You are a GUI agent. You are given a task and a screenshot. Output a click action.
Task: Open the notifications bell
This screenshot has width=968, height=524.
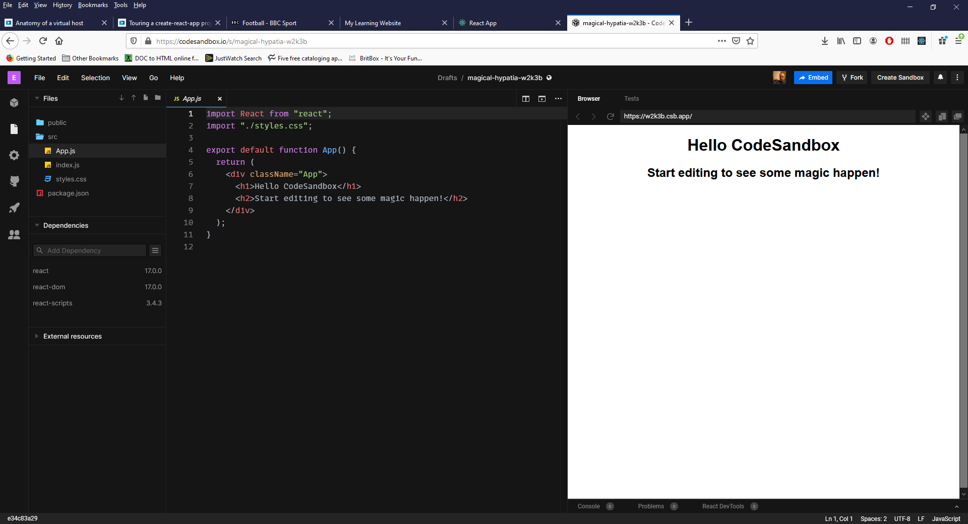click(x=940, y=78)
